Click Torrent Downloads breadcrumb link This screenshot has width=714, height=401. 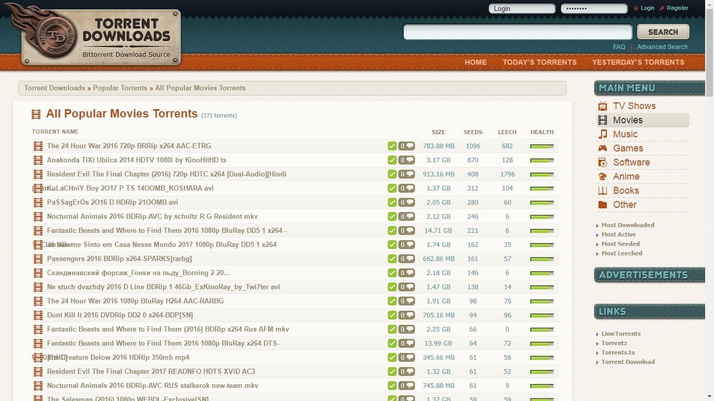coord(54,88)
